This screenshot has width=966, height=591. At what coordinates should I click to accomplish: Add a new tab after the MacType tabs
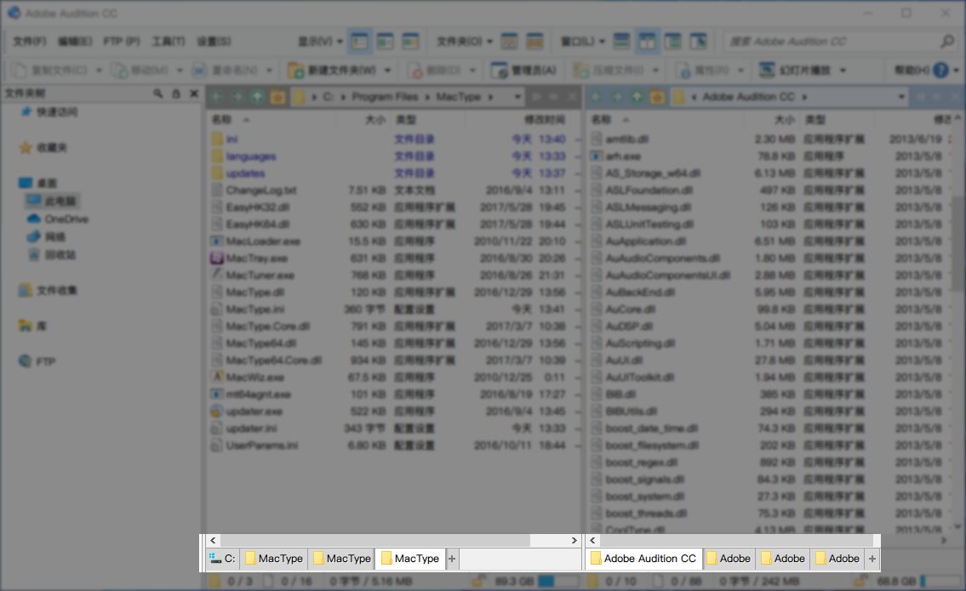[452, 559]
